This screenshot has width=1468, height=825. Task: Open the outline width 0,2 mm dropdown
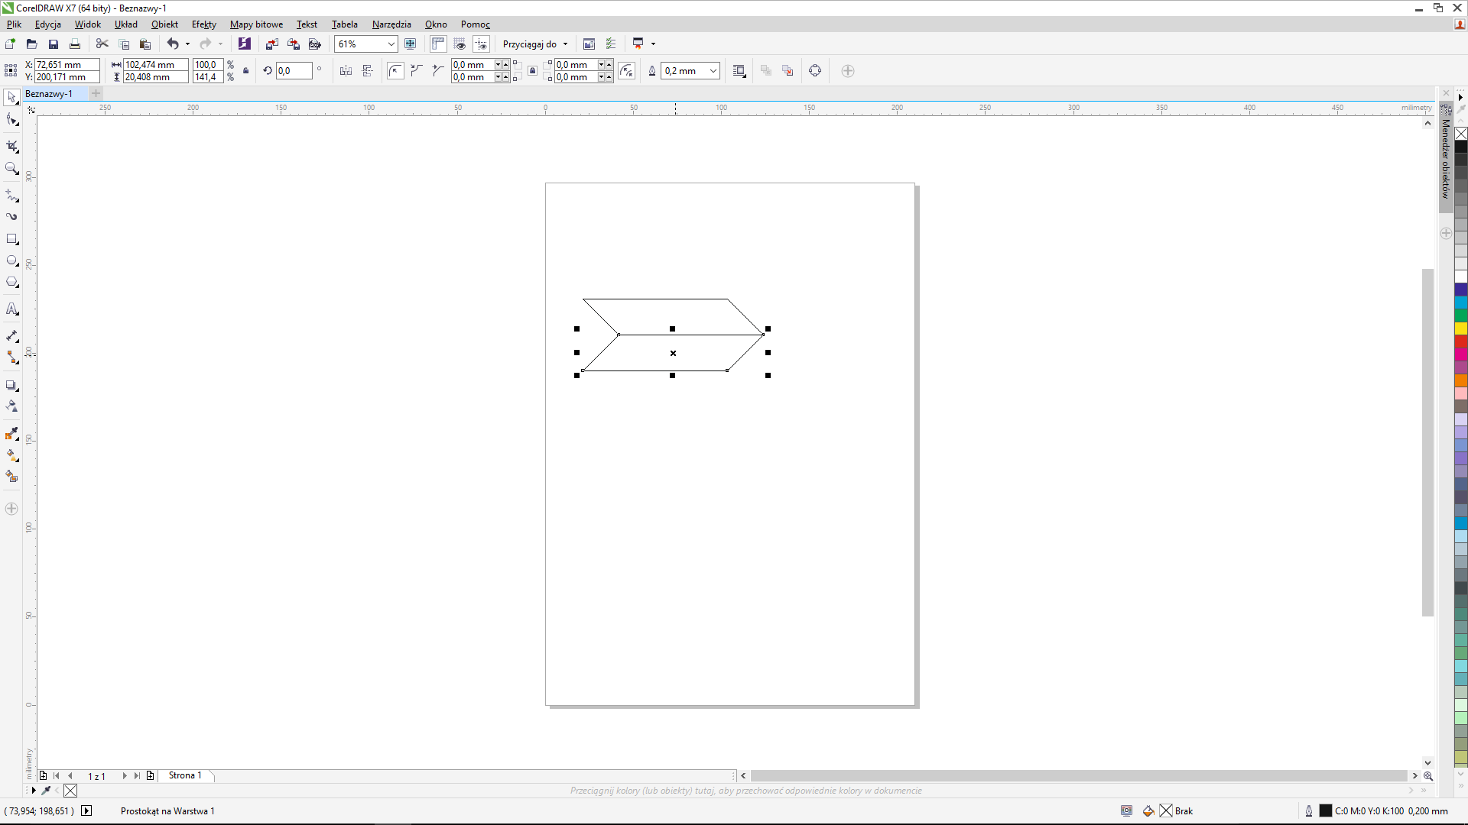coord(713,71)
